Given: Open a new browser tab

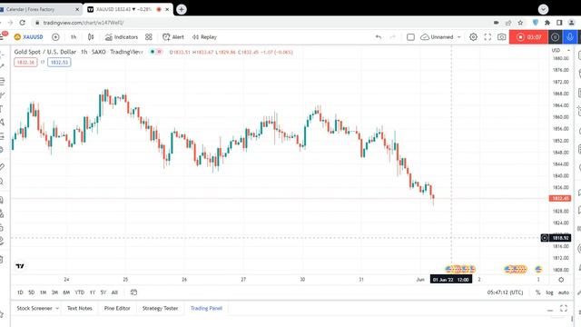Looking at the screenshot, I should click(x=182, y=9).
